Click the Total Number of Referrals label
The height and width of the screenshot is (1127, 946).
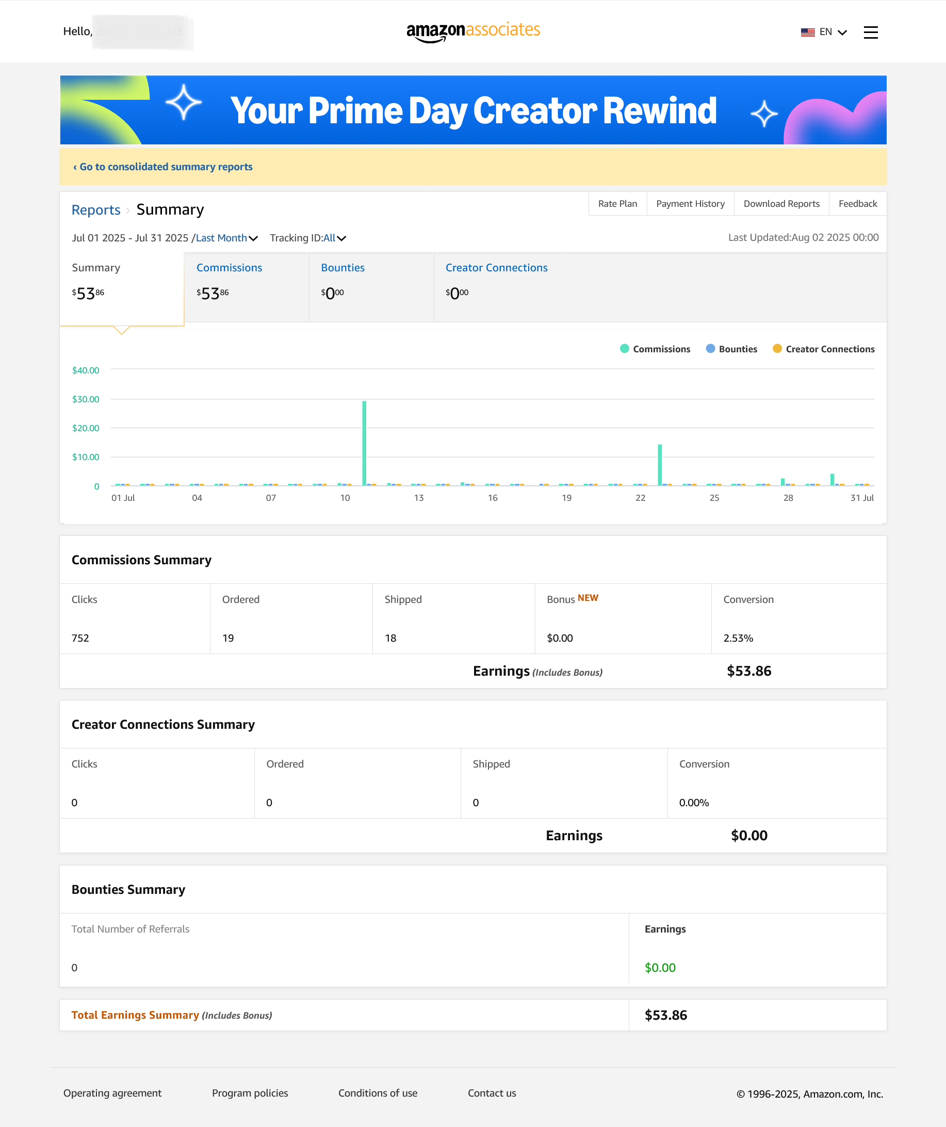click(131, 929)
